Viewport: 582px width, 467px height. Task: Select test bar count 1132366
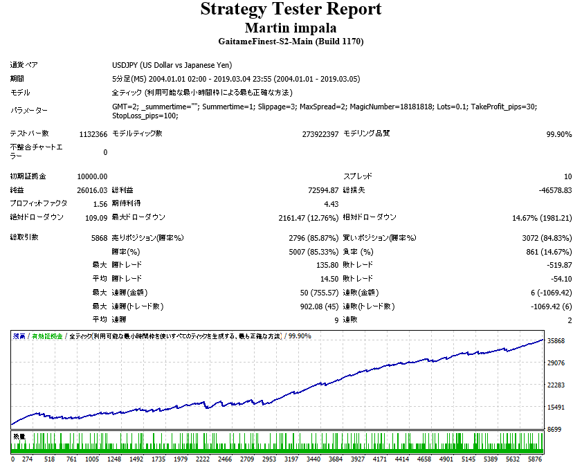point(93,134)
